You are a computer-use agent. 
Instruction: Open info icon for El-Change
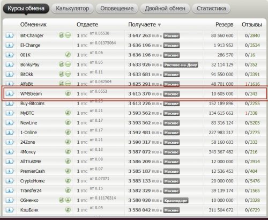[10, 45]
